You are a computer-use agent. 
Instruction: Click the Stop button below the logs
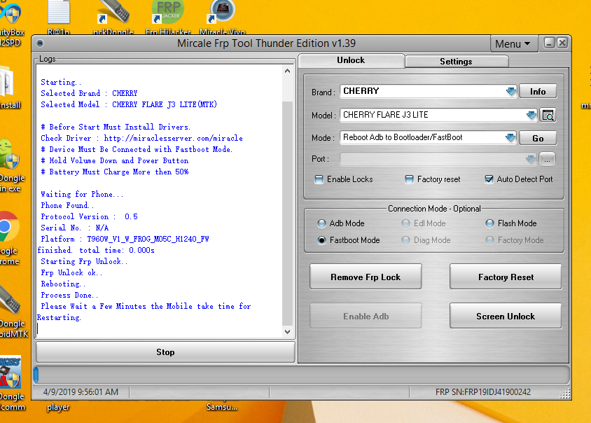pyautogui.click(x=165, y=352)
